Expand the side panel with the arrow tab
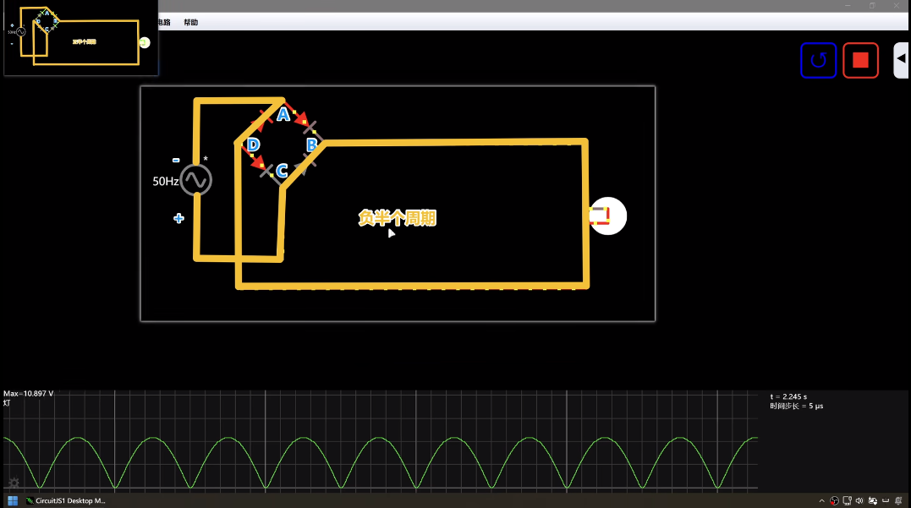 (901, 60)
